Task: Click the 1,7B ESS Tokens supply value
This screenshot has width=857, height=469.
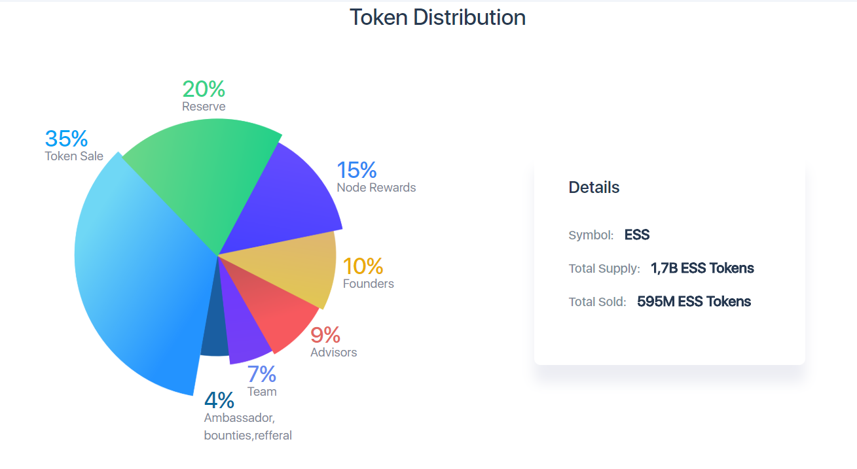Action: [702, 268]
